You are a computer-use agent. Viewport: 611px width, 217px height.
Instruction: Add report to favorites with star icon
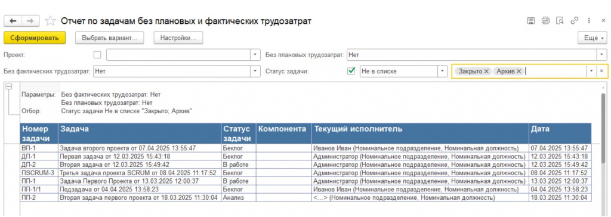[50, 21]
